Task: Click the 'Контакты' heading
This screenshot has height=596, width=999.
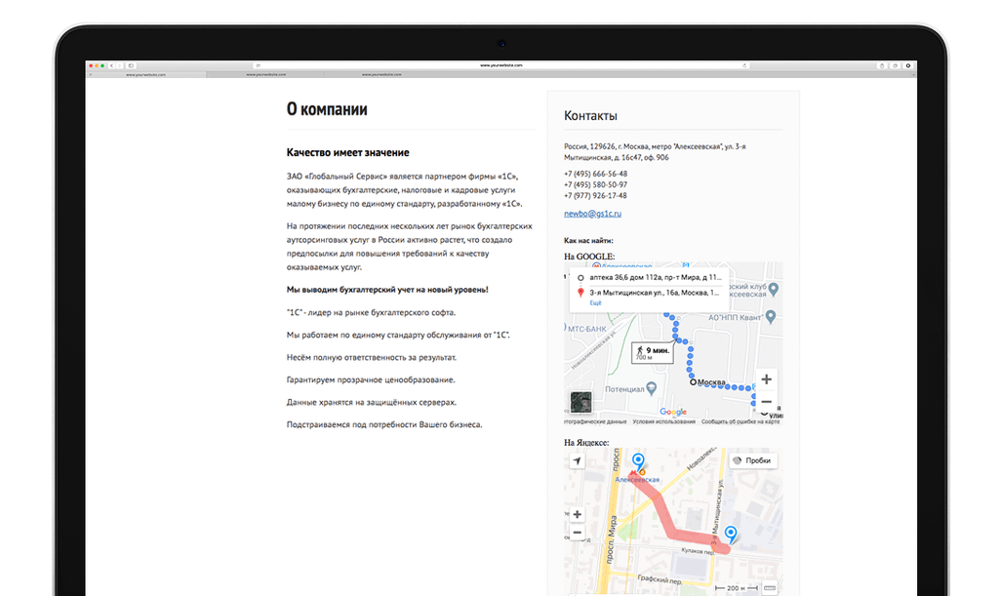Action: 590,116
